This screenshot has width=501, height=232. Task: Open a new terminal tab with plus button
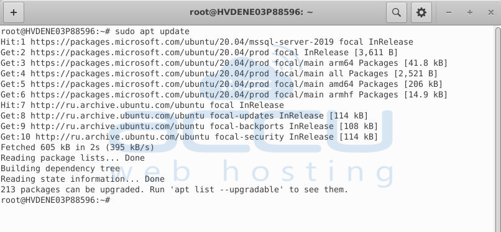(14, 12)
